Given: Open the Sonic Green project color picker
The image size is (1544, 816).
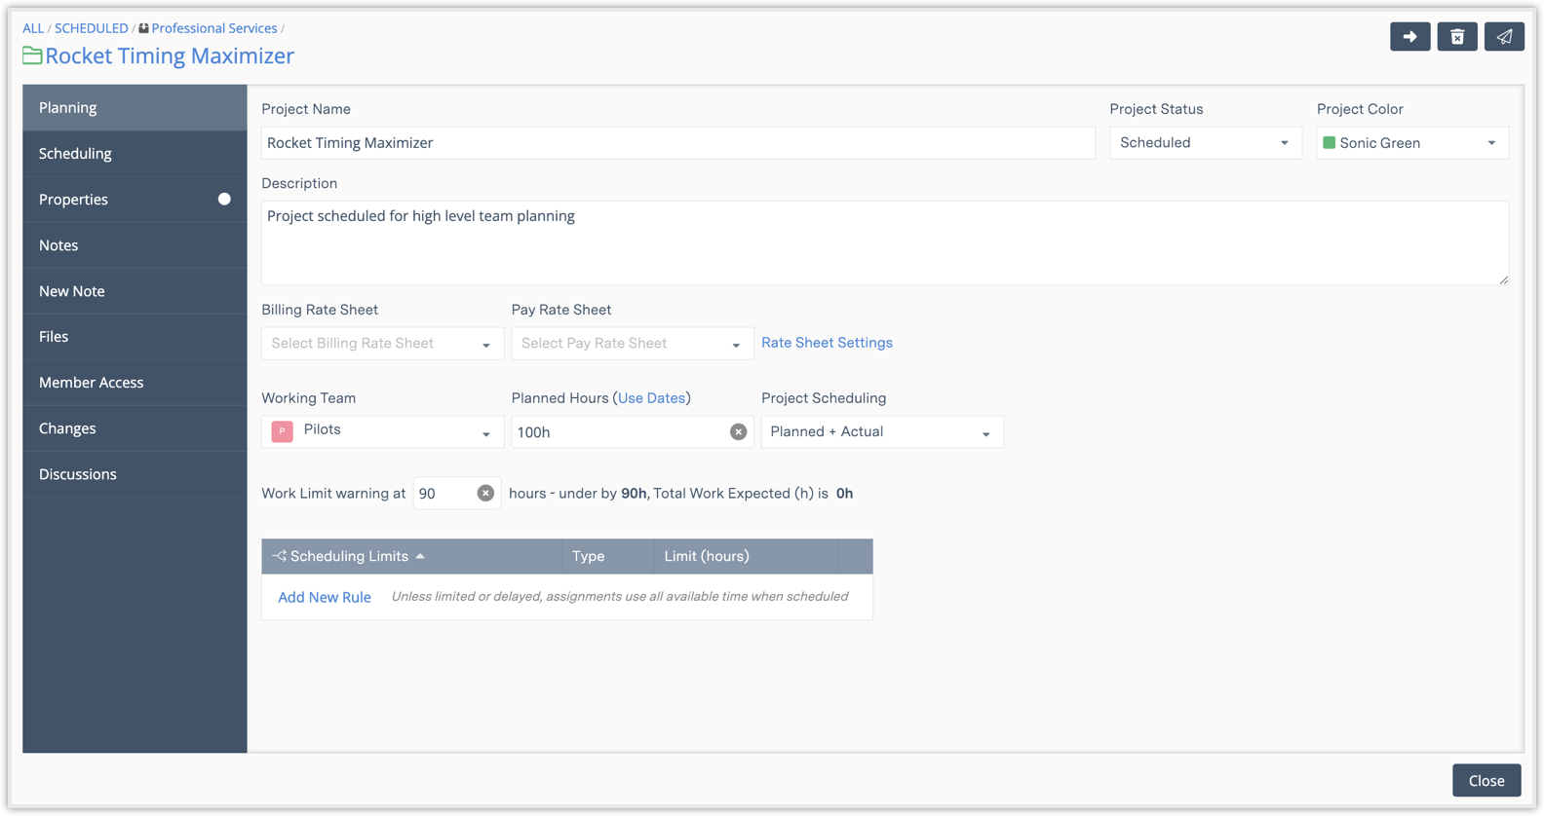Looking at the screenshot, I should (1411, 143).
